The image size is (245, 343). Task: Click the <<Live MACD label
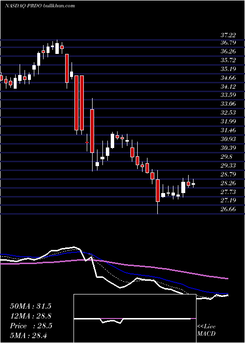[206, 330]
